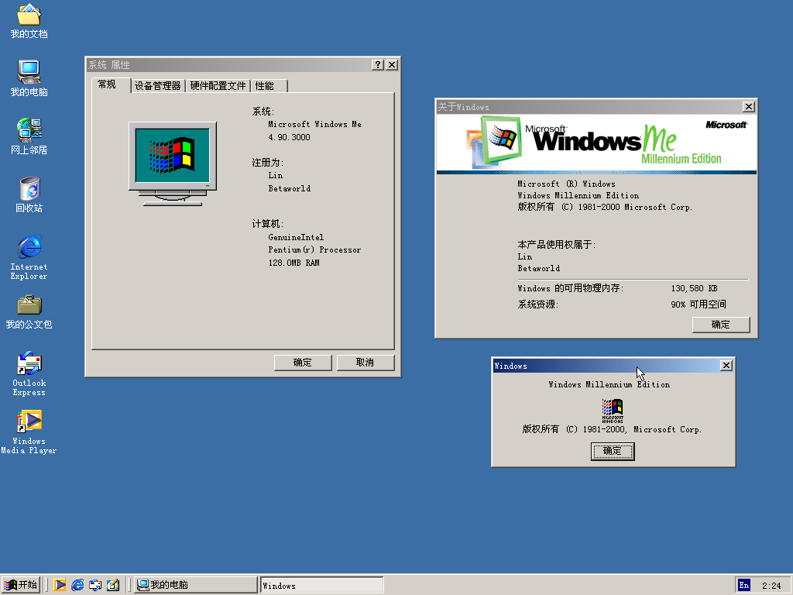Screen dimensions: 793x595
Task: Launch Media Player from the Quick Launch bar
Action: tap(60, 585)
